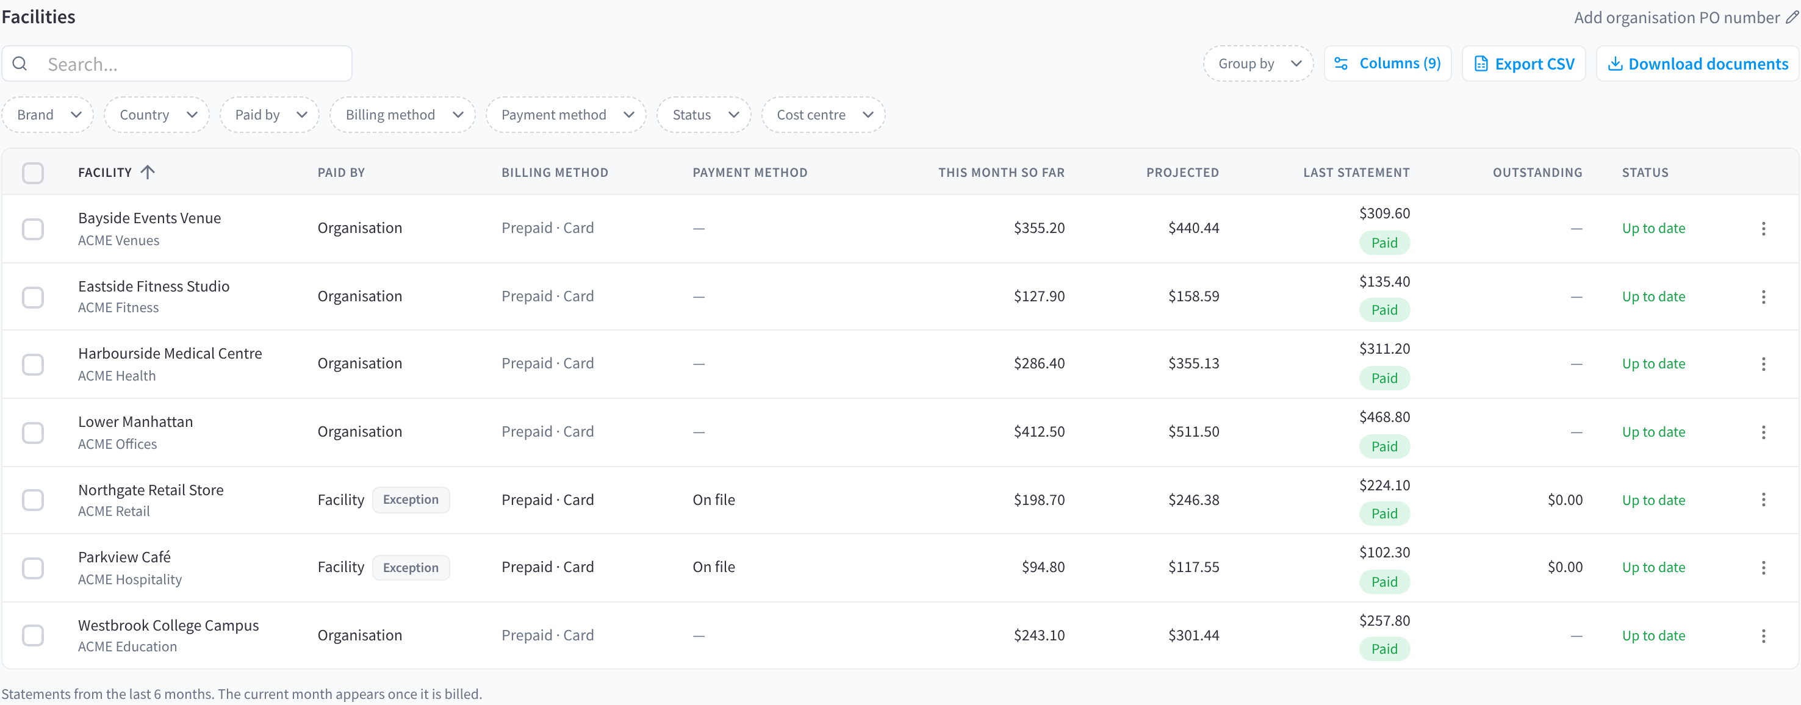Open row menu for Westbrook College Campus

pyautogui.click(x=1763, y=636)
